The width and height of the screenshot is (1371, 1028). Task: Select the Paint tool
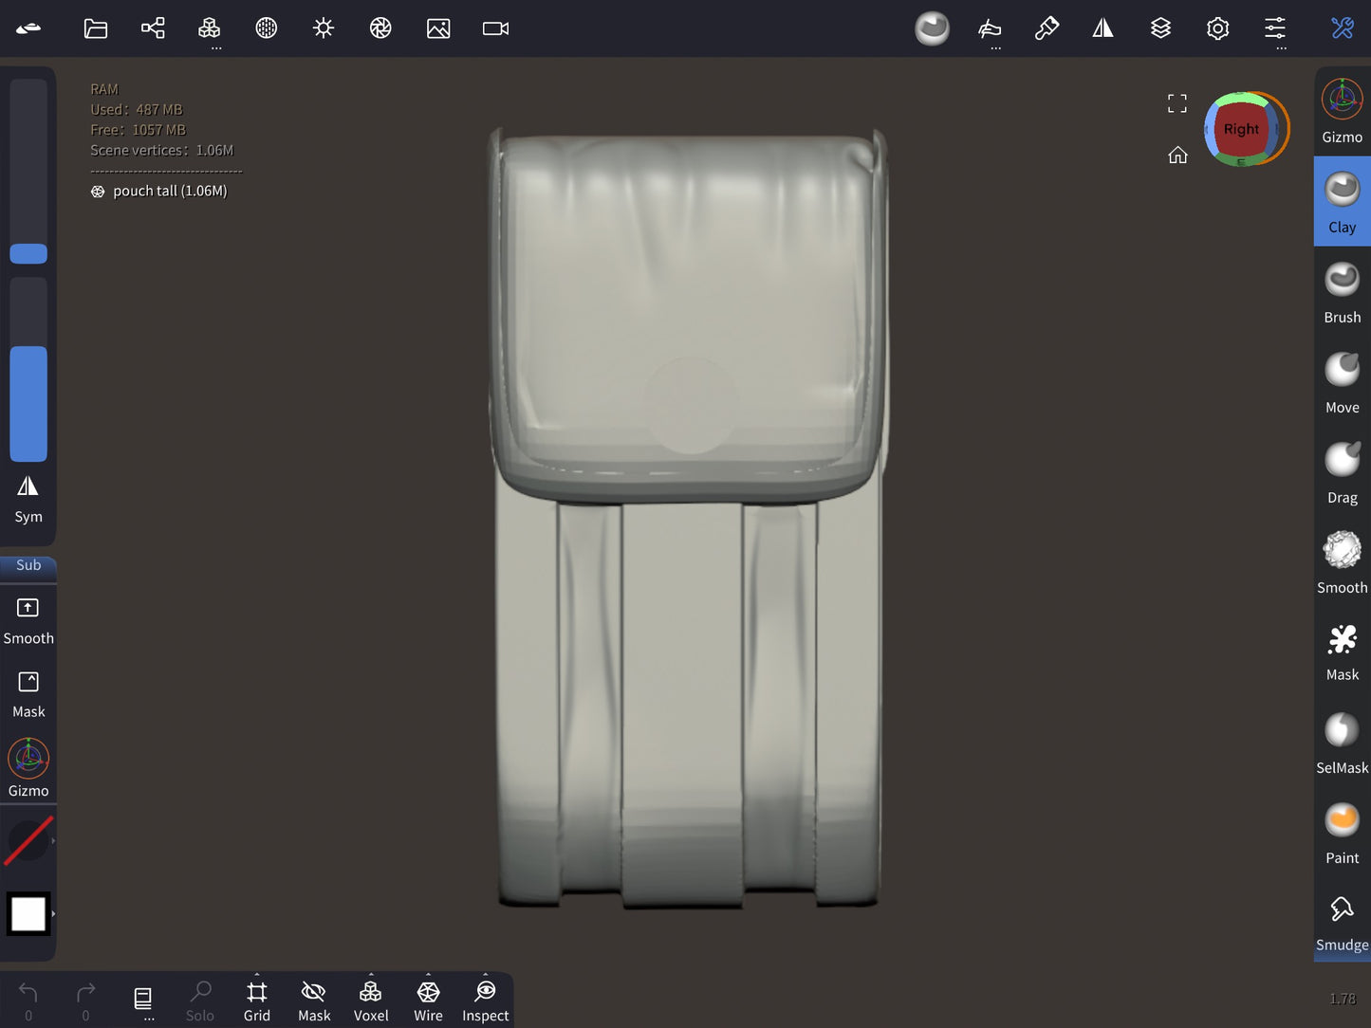(x=1343, y=834)
